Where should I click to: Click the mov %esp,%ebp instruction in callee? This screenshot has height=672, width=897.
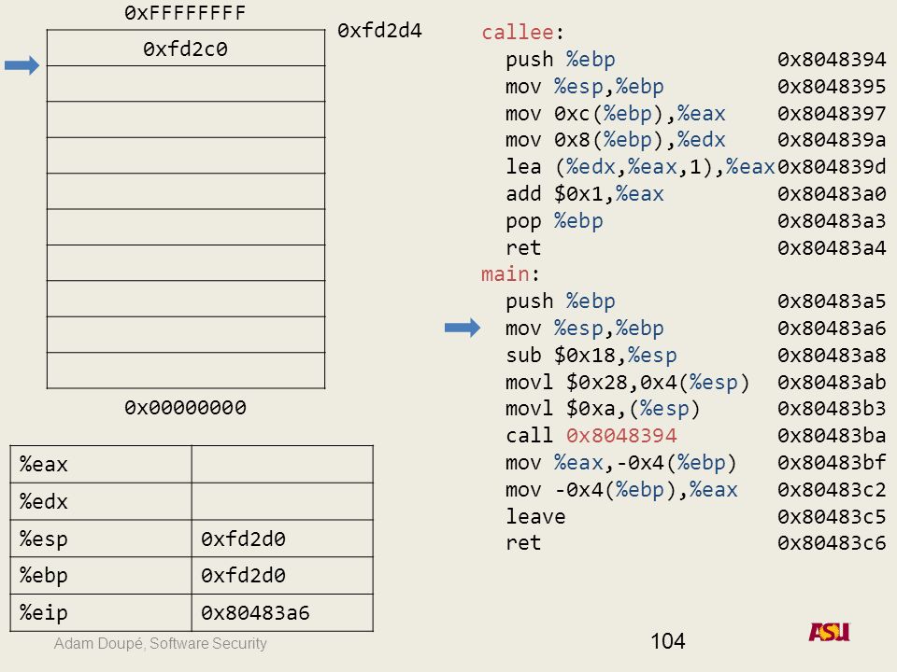click(x=585, y=87)
